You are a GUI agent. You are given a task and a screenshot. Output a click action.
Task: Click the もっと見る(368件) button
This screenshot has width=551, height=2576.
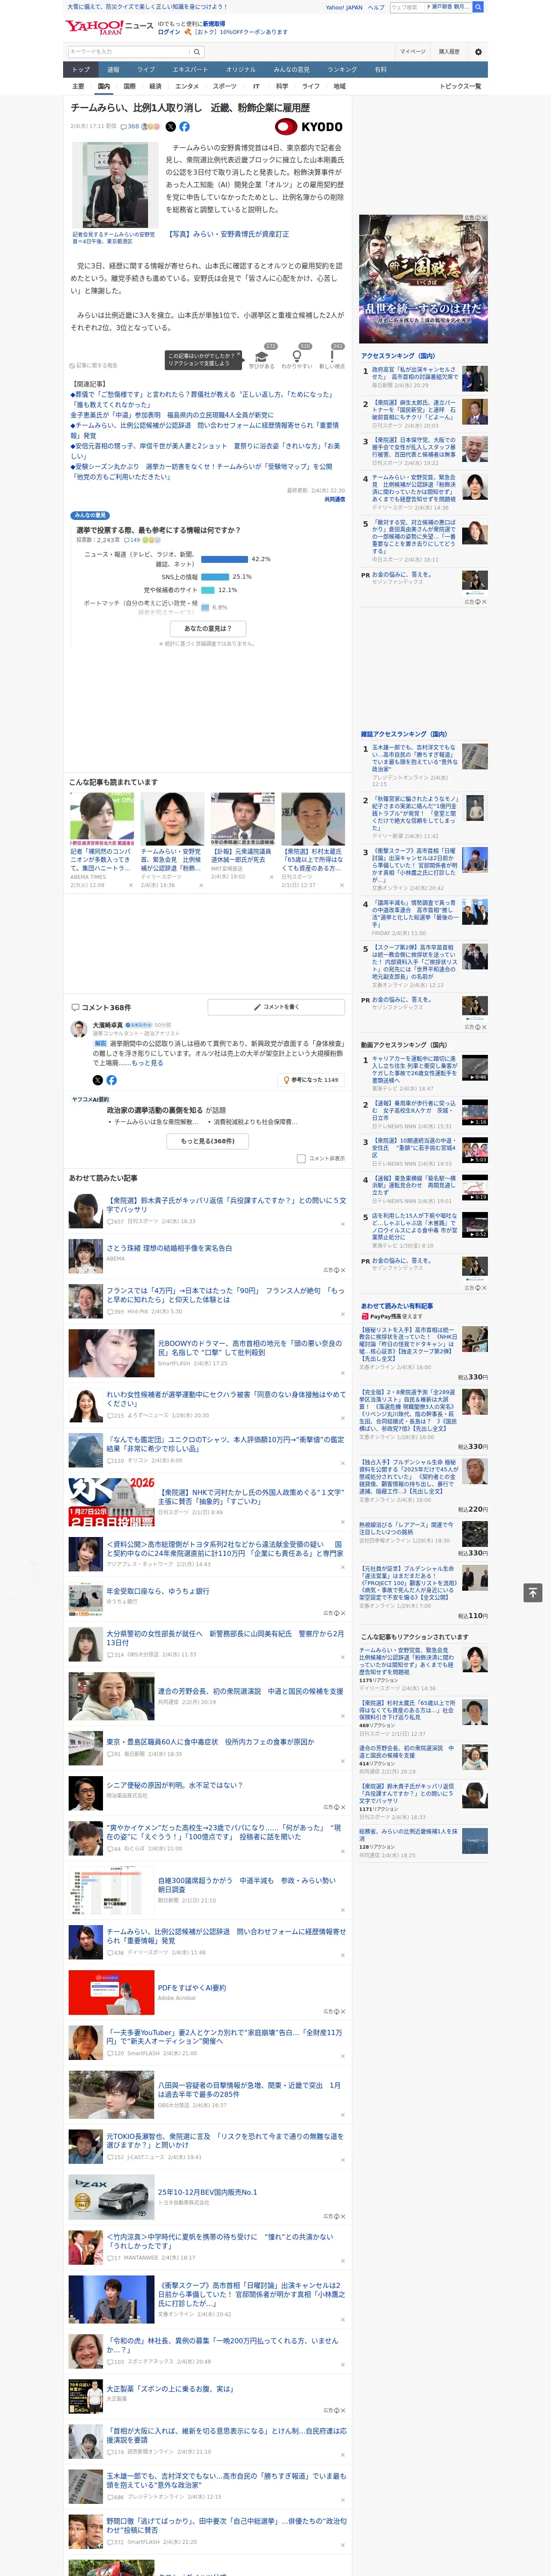click(208, 1141)
